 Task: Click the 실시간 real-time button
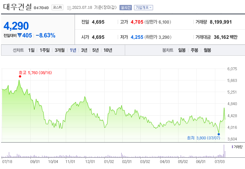click(x=126, y=7)
